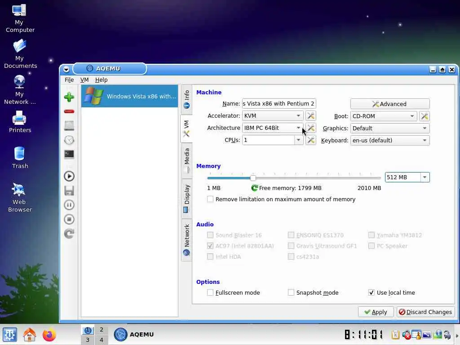Click the AQEMU taskbar button
The height and width of the screenshot is (345, 460).
click(x=134, y=334)
